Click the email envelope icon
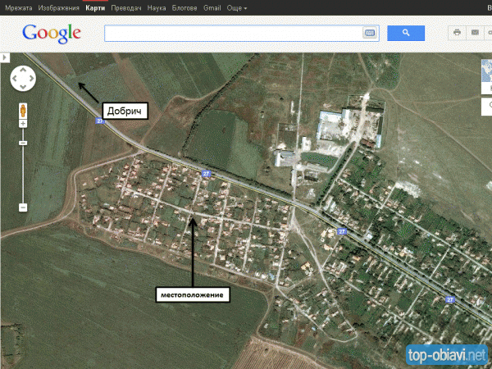 point(475,32)
